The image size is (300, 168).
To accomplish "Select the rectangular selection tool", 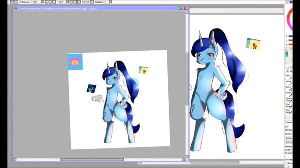I will click(x=287, y=67).
